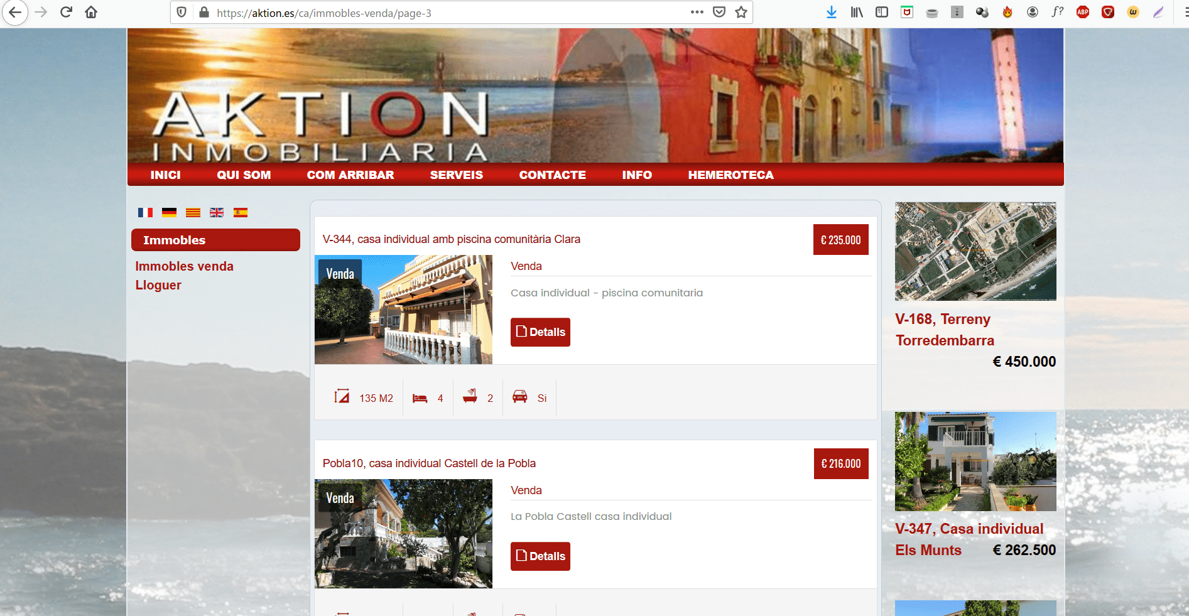Click the € 450.000 price text

pos(1024,362)
